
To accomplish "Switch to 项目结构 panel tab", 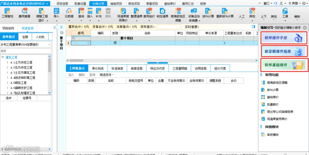I will [x=8, y=28].
